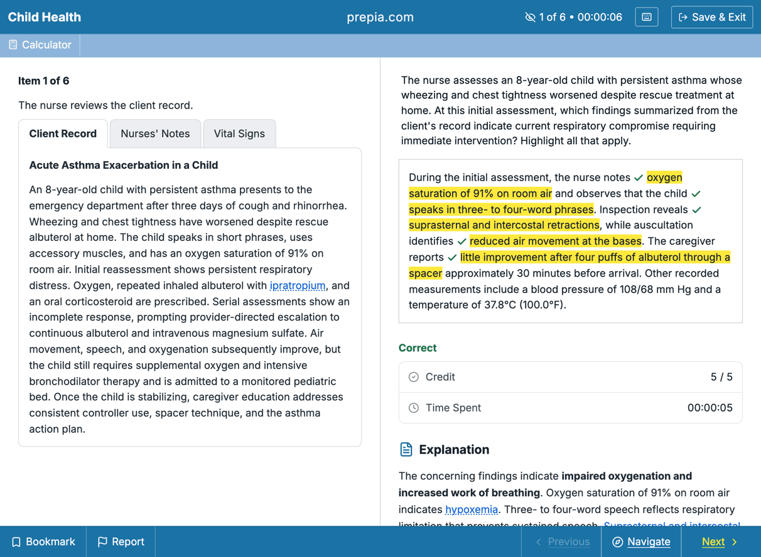Screen dimensions: 761x557
Task: Select highlighted 'little improvement after four puffs' phrase
Action: click(595, 257)
